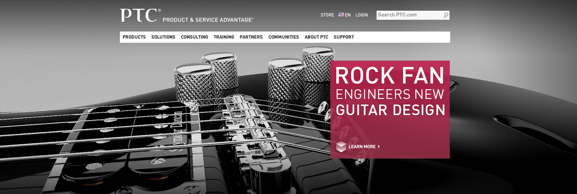Open the Consulting menu

pyautogui.click(x=195, y=37)
